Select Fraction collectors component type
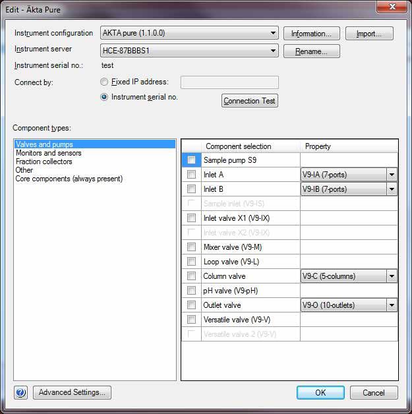412x414 pixels. 95,162
